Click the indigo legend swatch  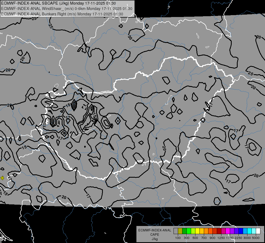(x=236, y=231)
